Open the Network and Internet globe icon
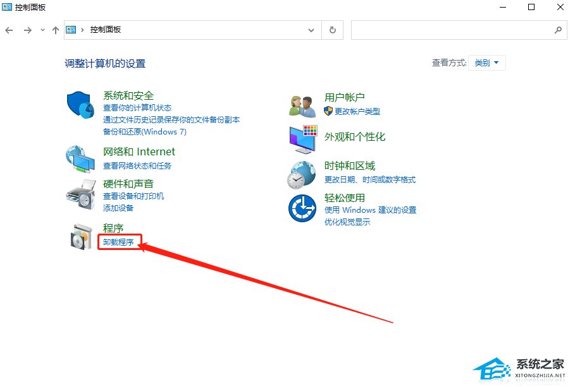The height and width of the screenshot is (387, 575). (x=80, y=159)
